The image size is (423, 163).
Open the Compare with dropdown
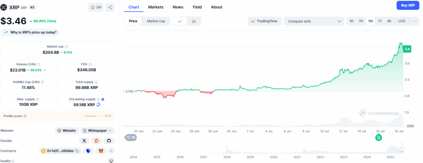point(314,21)
